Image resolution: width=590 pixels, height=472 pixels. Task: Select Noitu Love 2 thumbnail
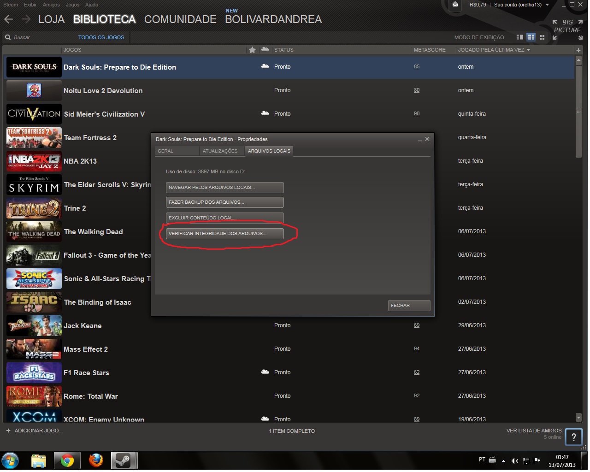tap(34, 91)
